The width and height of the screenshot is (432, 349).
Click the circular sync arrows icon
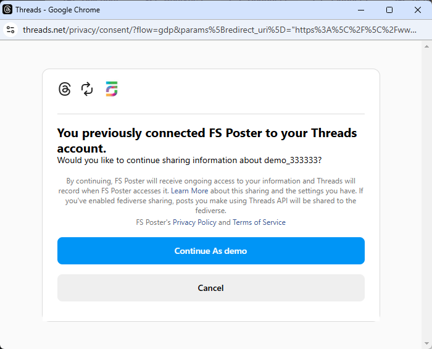pyautogui.click(x=87, y=89)
